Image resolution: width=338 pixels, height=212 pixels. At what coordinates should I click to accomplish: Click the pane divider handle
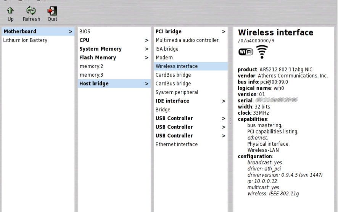[x=230, y=121]
